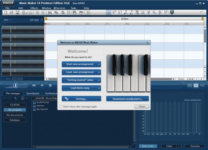Click the open arrangement folder icon
Viewport: 208px width, 150px height.
[x=11, y=12]
